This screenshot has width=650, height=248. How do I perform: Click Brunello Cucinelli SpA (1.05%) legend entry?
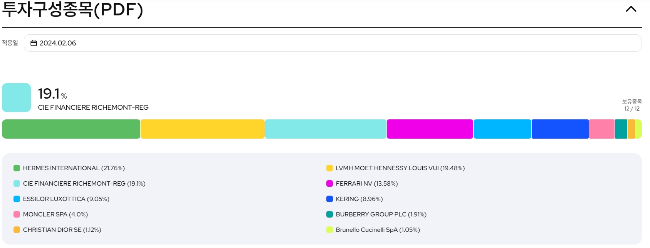373,230
